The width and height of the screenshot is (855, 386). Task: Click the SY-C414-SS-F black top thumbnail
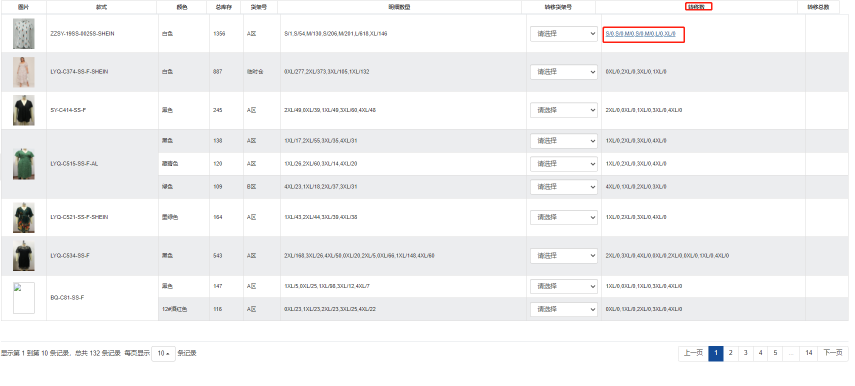pyautogui.click(x=23, y=110)
